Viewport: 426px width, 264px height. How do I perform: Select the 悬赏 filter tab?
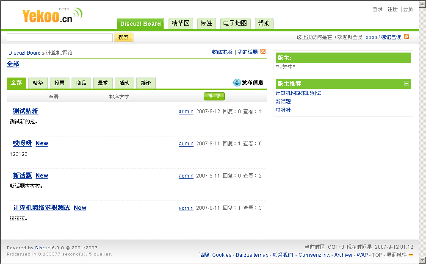(103, 83)
